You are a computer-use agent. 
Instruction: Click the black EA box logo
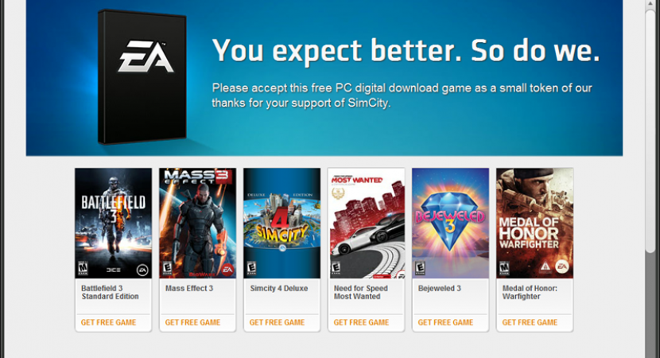(142, 77)
